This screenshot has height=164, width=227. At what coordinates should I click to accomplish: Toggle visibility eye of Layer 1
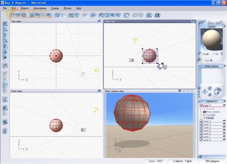click(224, 105)
